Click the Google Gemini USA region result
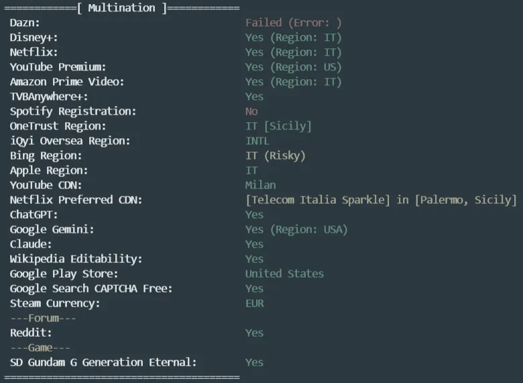 coord(296,229)
